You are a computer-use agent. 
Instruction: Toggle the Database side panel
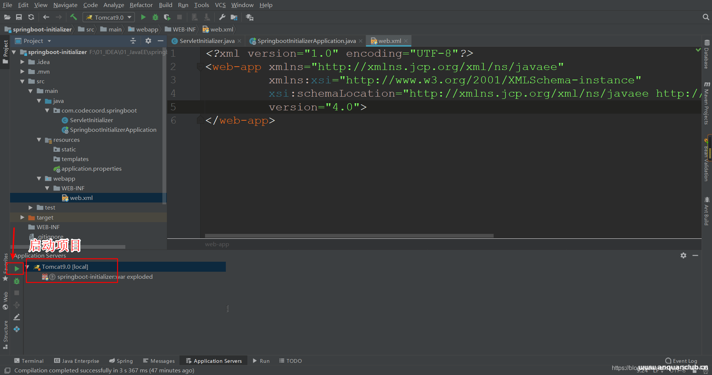(706, 55)
